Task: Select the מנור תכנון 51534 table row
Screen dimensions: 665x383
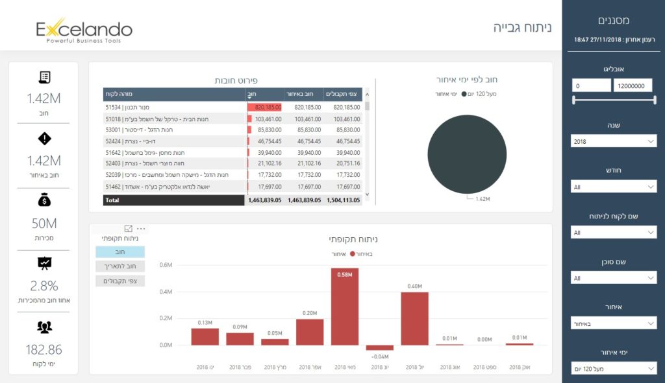Action: click(x=173, y=108)
